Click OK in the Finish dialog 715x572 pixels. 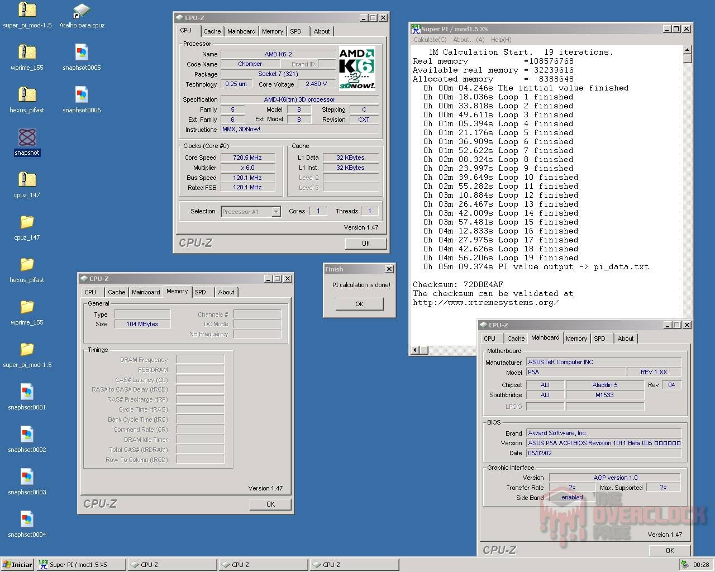coord(359,304)
